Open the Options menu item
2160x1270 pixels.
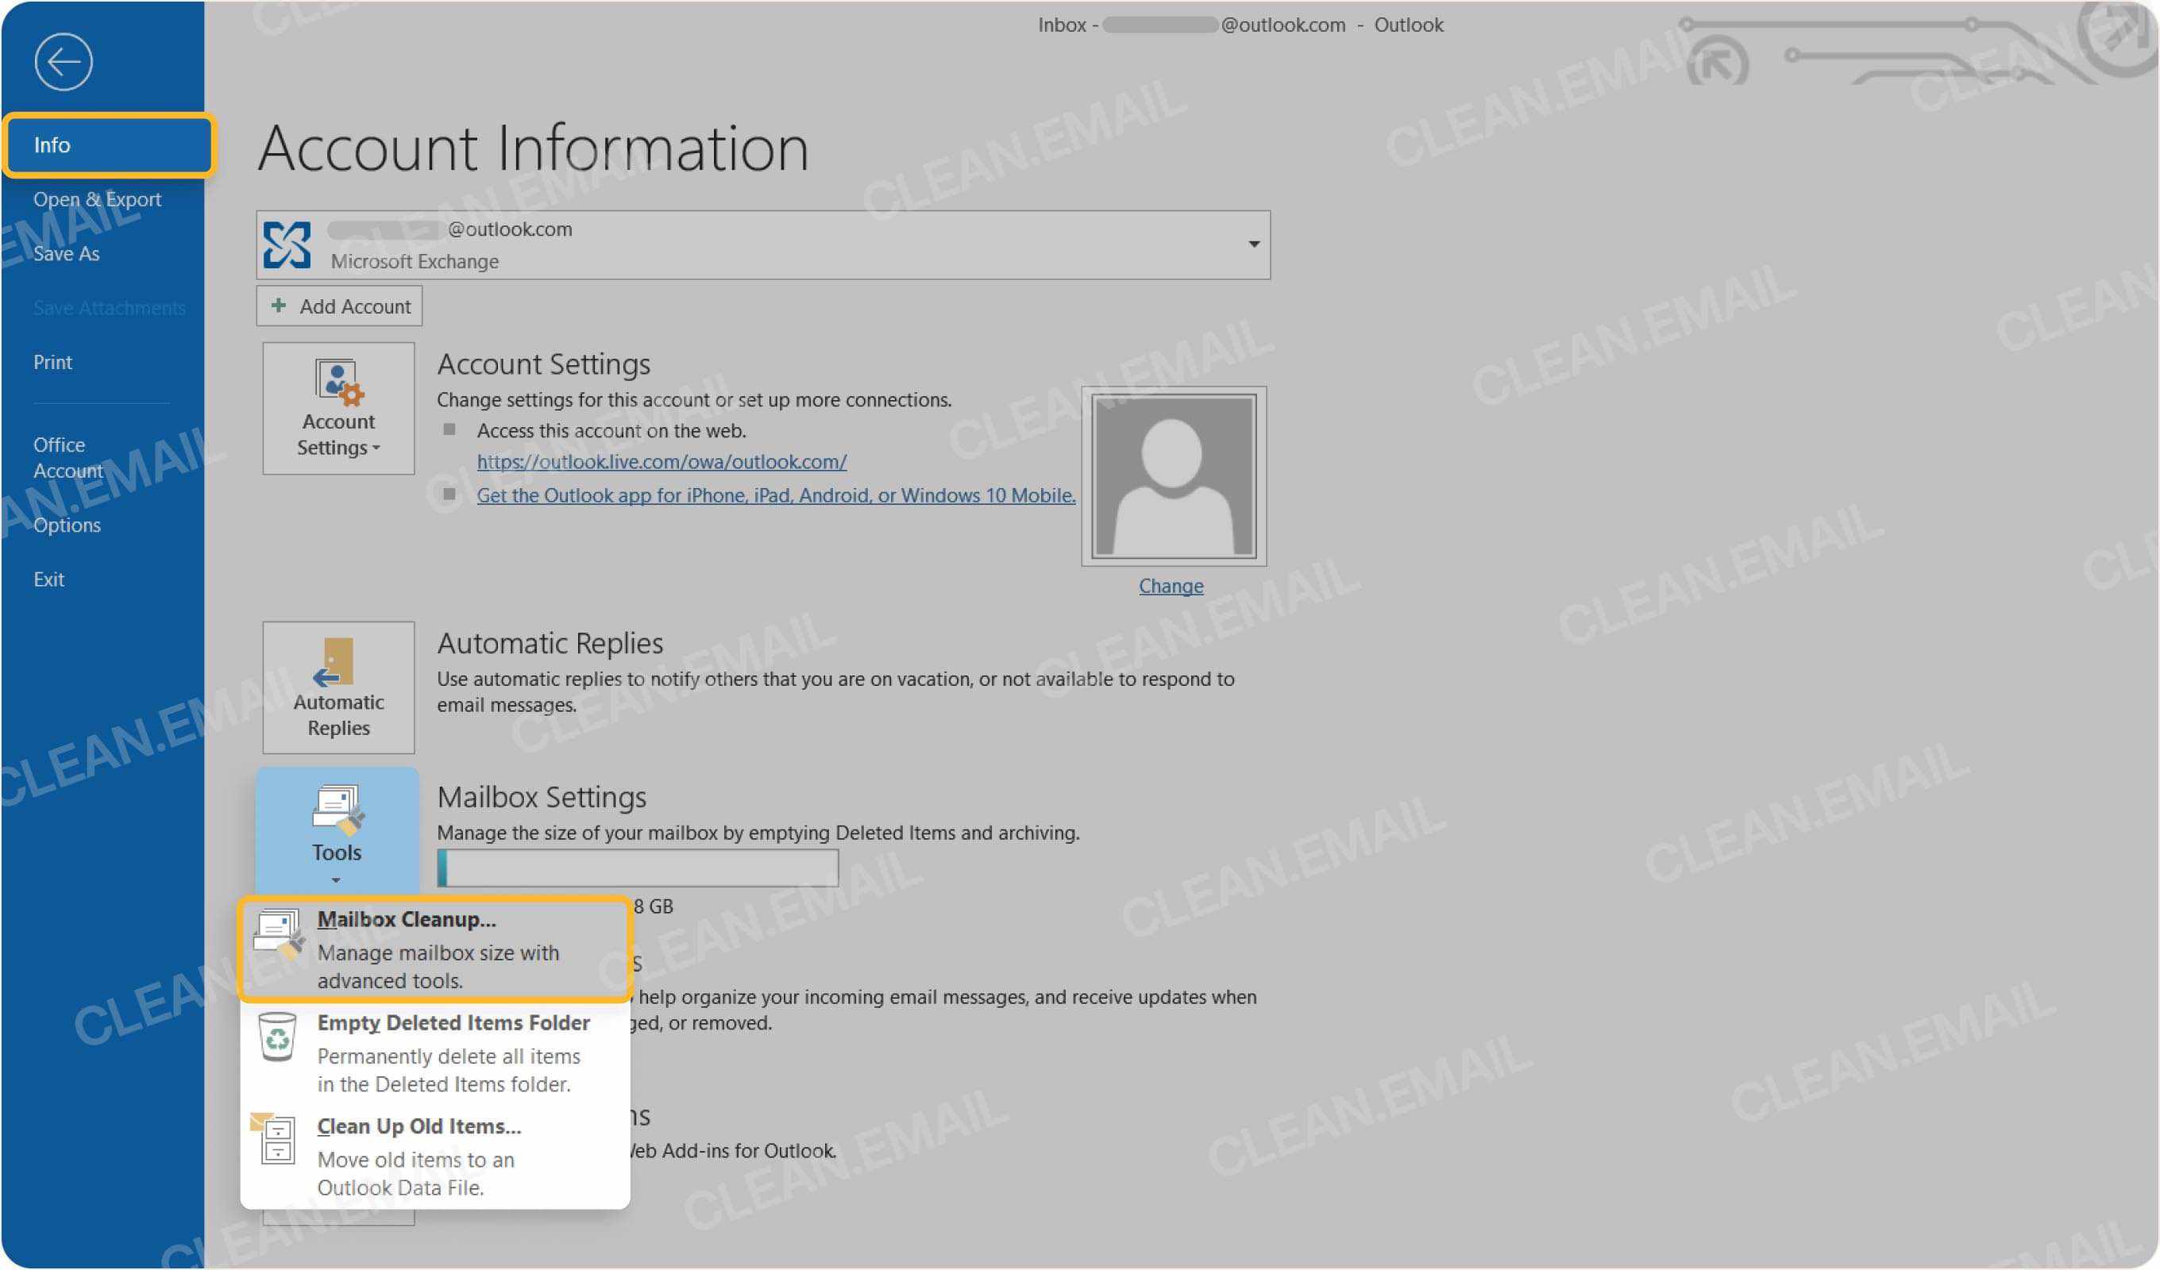click(x=67, y=525)
